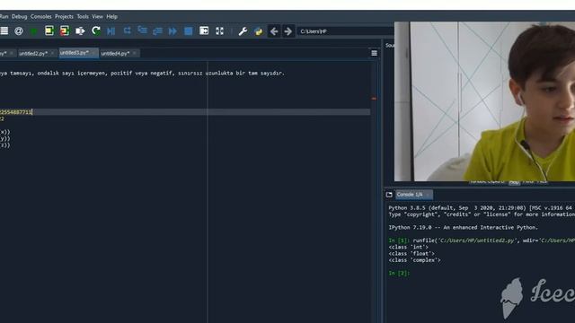
Task: Browse console tabs icon beside Console 1/A
Action: pyautogui.click(x=389, y=195)
